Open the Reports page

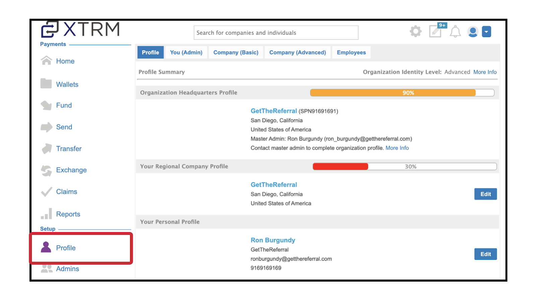click(68, 214)
